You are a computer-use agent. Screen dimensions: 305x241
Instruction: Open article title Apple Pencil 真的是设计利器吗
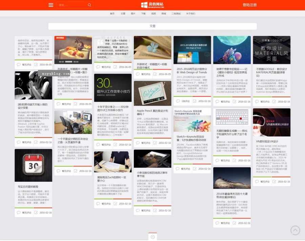[x=152, y=113]
